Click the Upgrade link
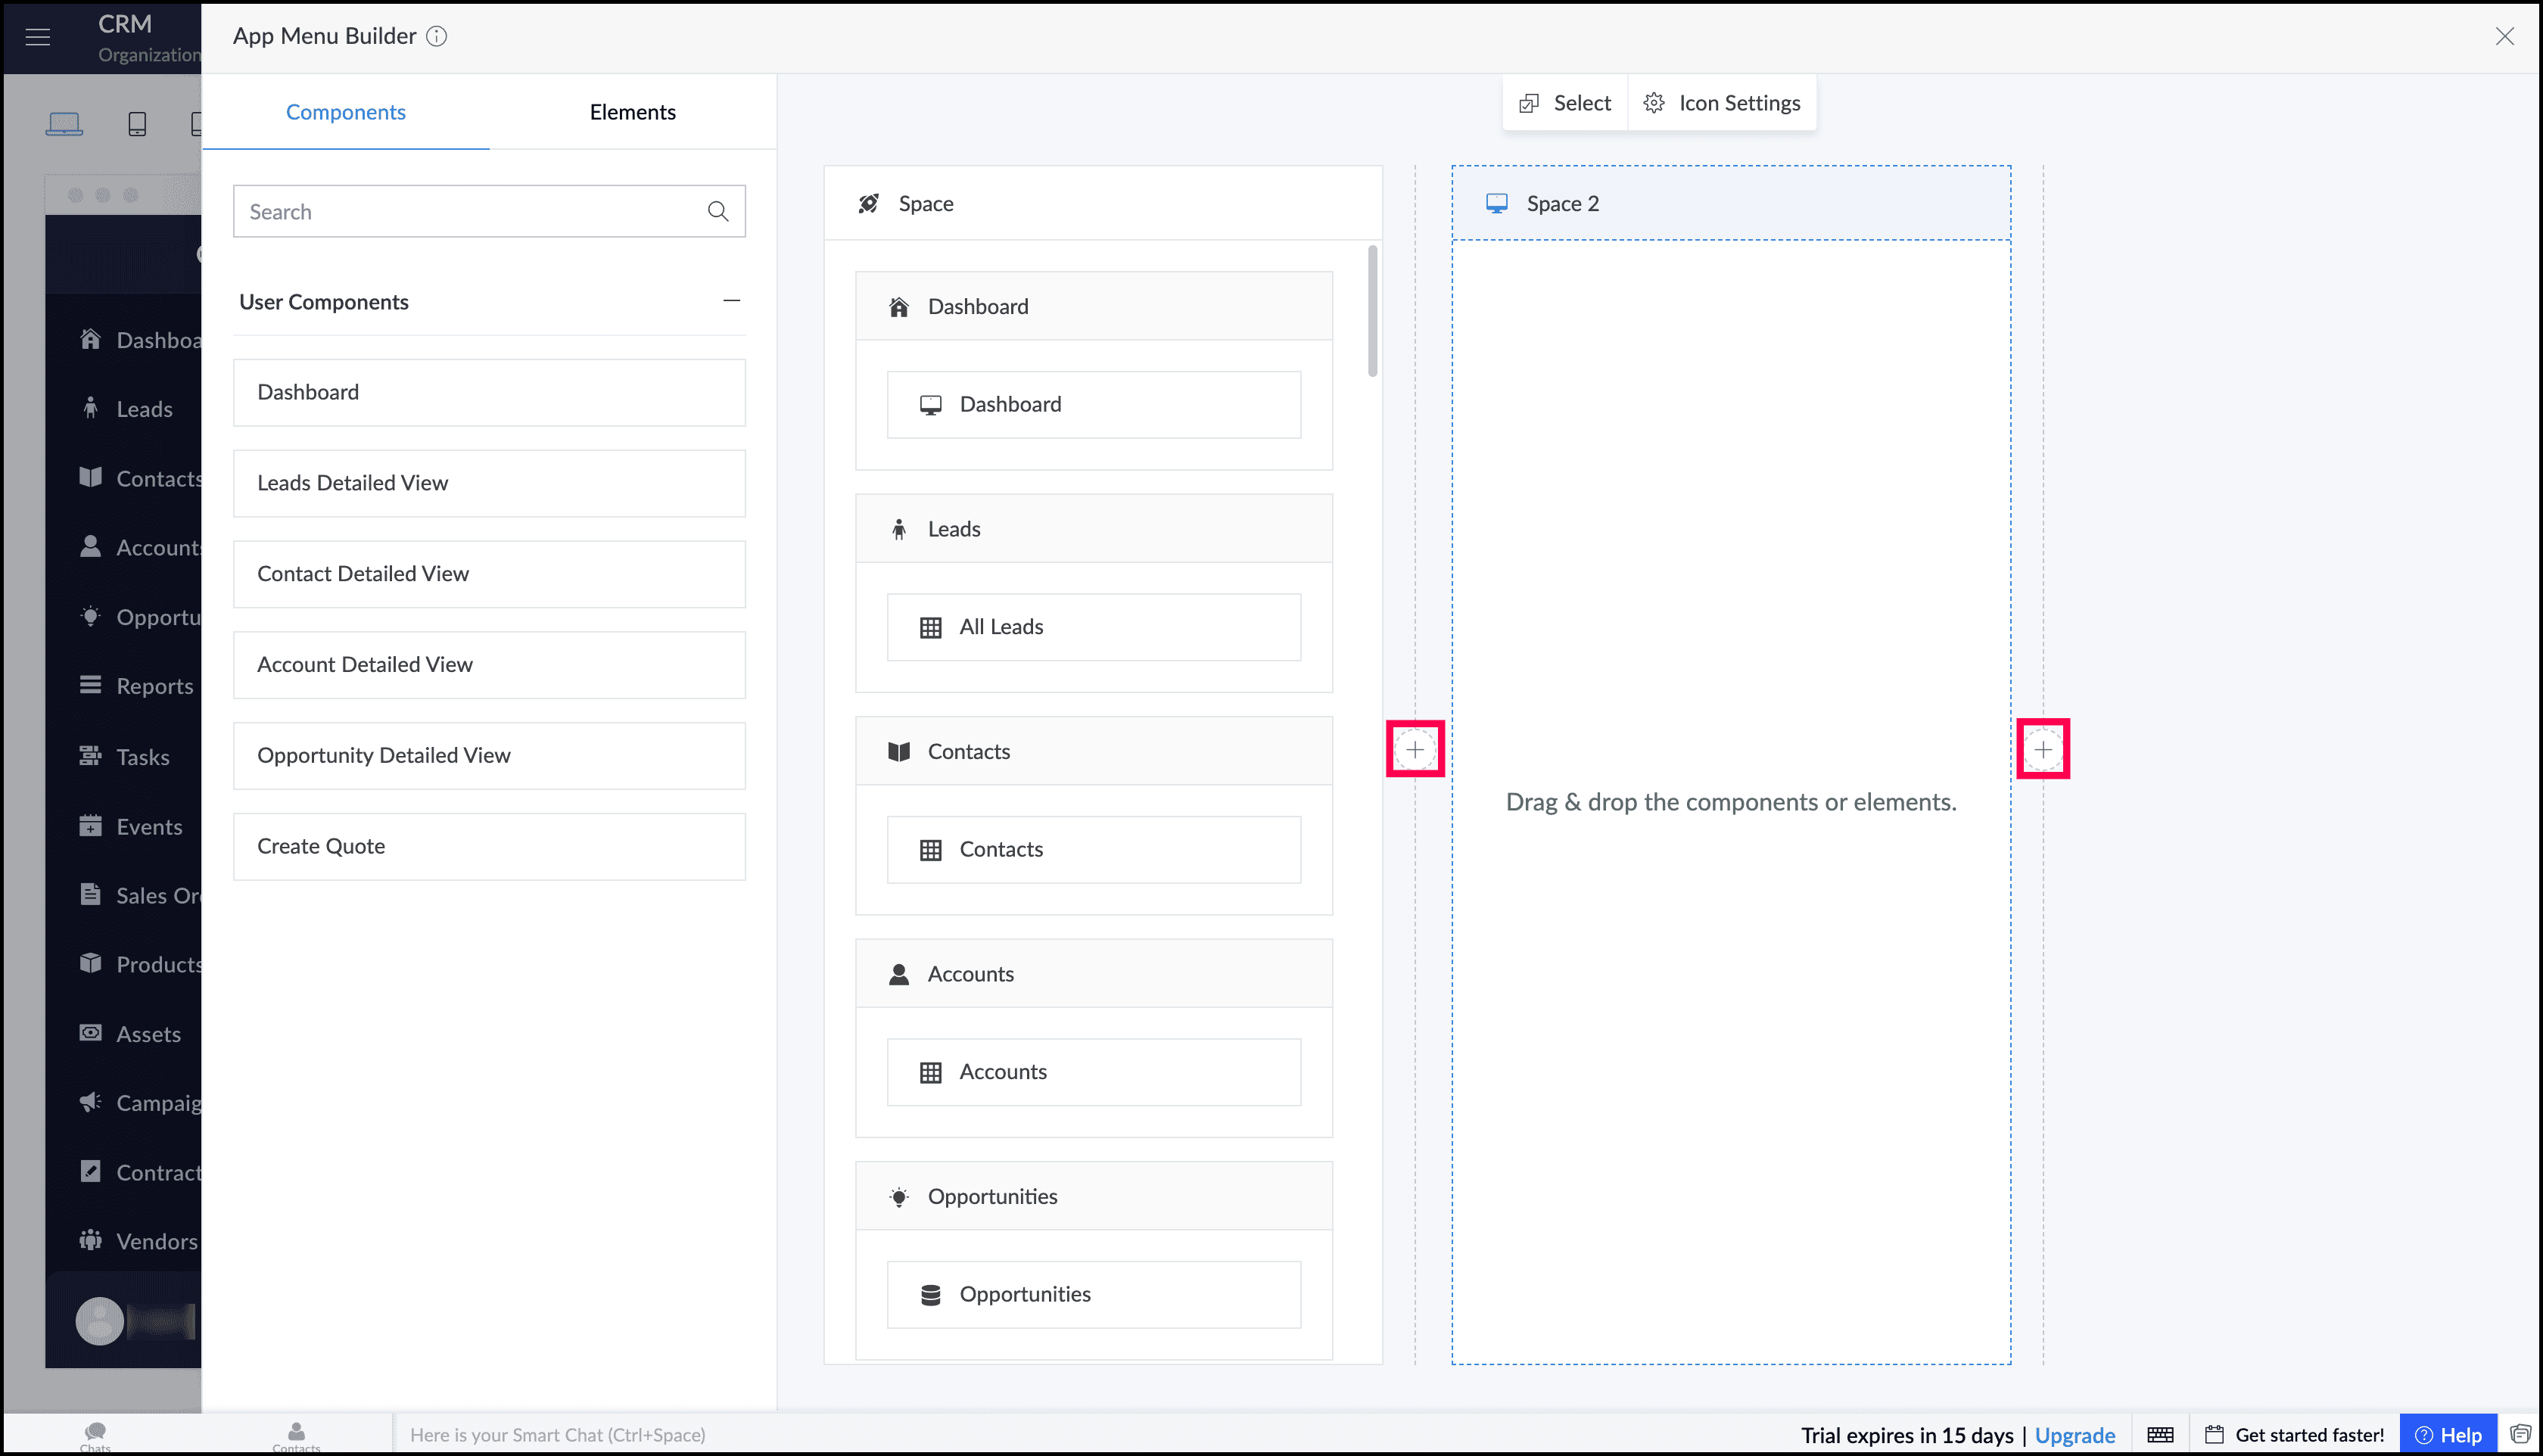The image size is (2543, 1456). (x=2074, y=1435)
